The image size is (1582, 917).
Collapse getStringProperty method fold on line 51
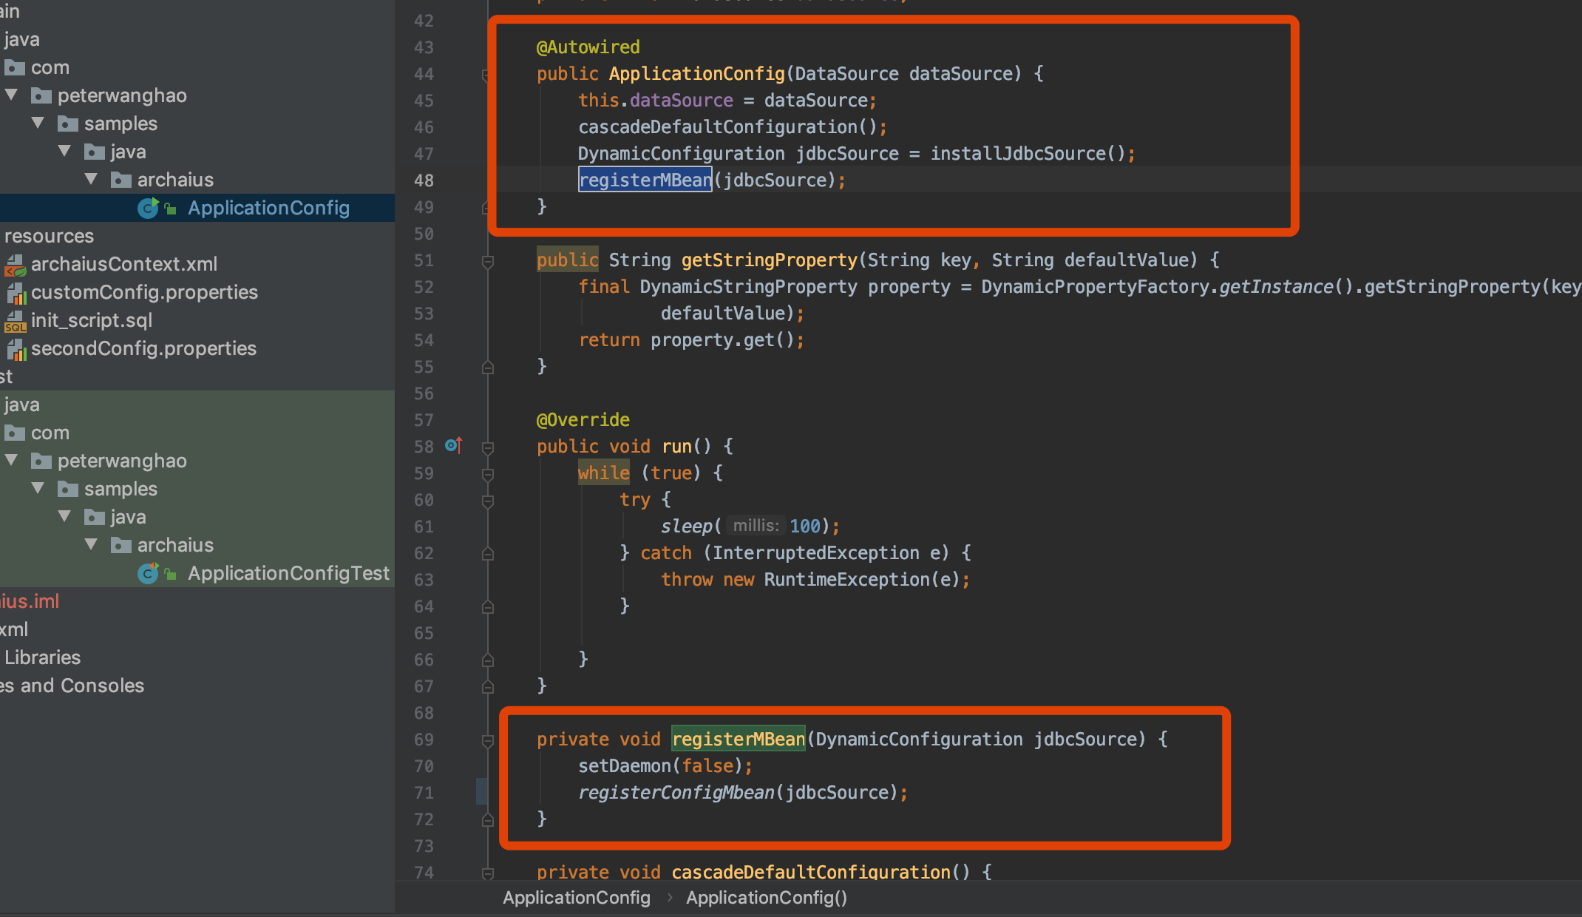pyautogui.click(x=488, y=261)
